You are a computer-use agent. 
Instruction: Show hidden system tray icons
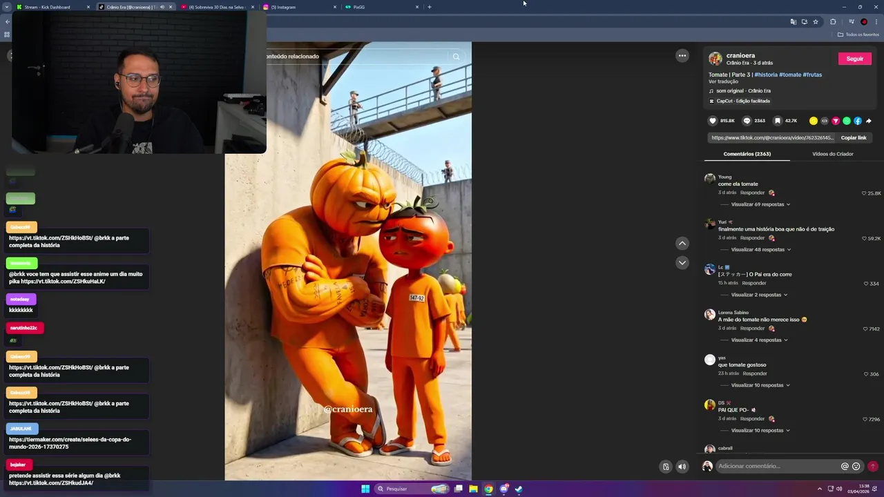[x=820, y=489]
